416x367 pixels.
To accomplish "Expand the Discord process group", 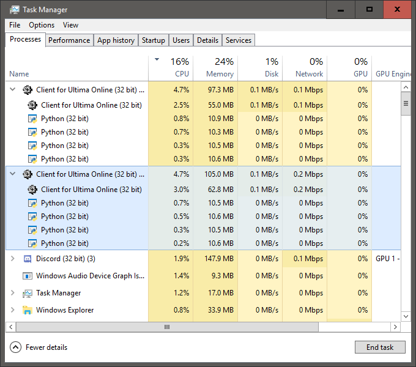I will coord(12,259).
